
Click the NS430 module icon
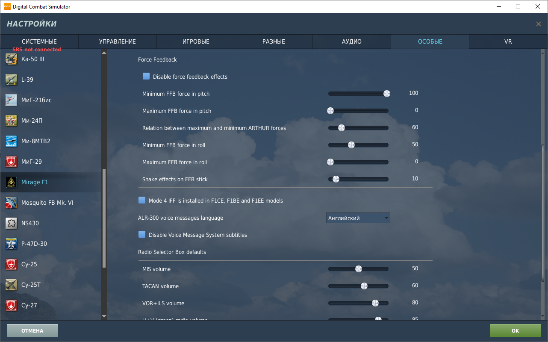[x=11, y=223]
